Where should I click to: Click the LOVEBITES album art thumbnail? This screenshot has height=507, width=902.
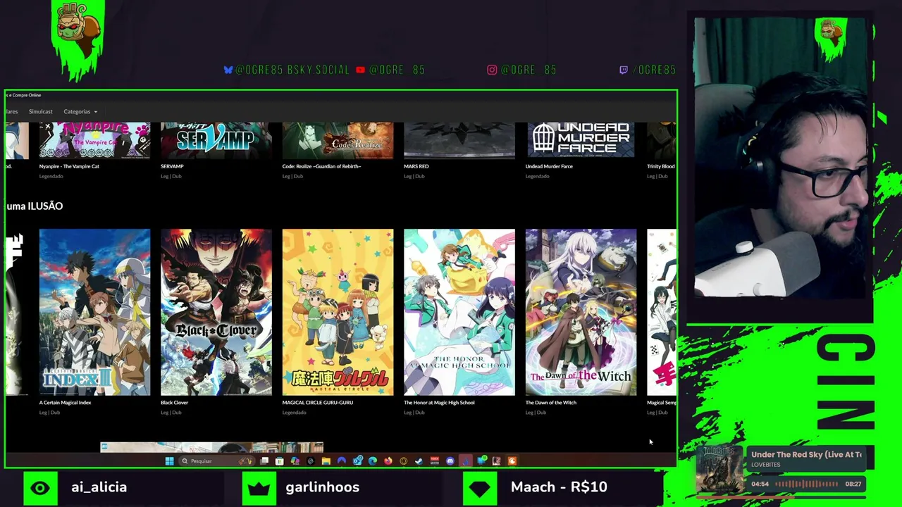coord(719,470)
